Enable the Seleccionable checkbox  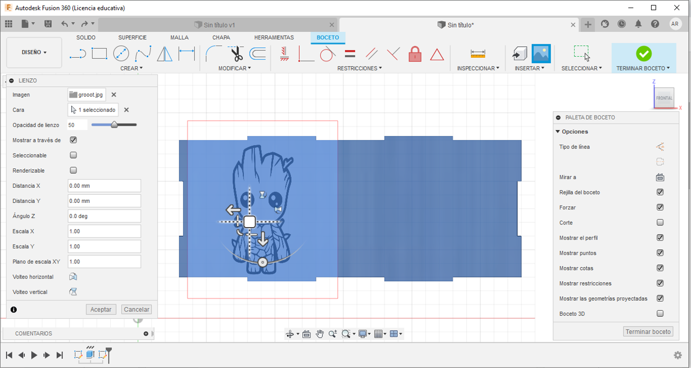click(x=73, y=155)
